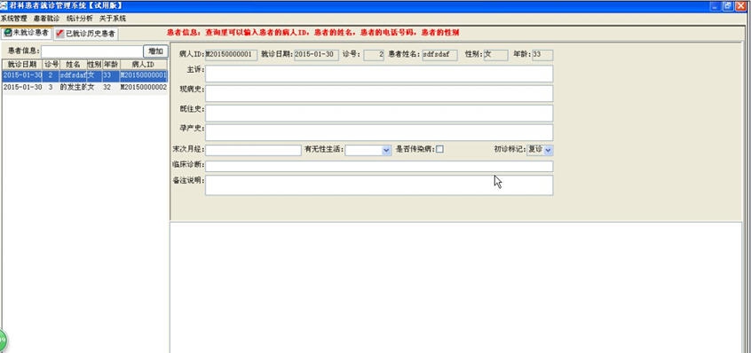Sort by 病人ID column header in list
Viewport: 751px width, 353px height.
143,64
